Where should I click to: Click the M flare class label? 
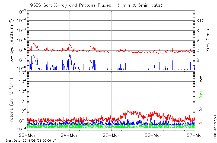[198, 41]
